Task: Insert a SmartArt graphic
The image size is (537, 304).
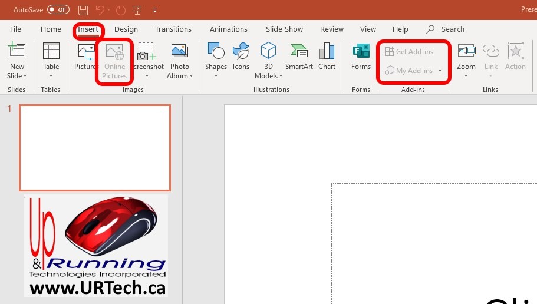Action: [x=299, y=58]
